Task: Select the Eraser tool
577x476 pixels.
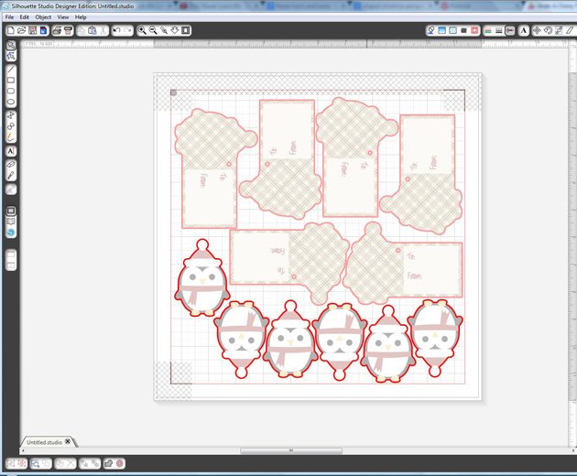Action: click(11, 164)
